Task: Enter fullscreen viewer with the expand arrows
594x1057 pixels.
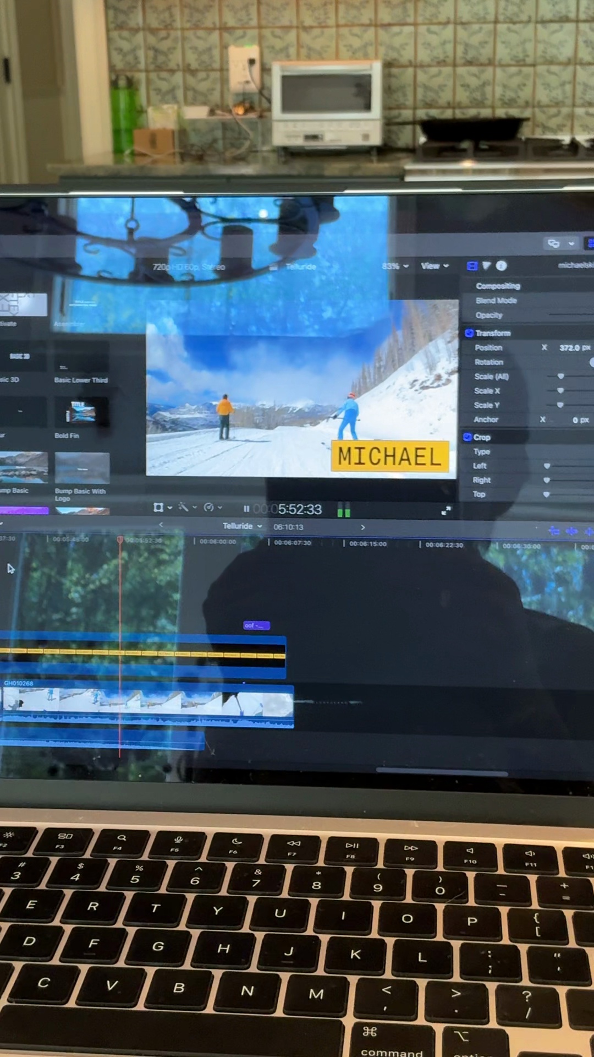Action: tap(446, 511)
